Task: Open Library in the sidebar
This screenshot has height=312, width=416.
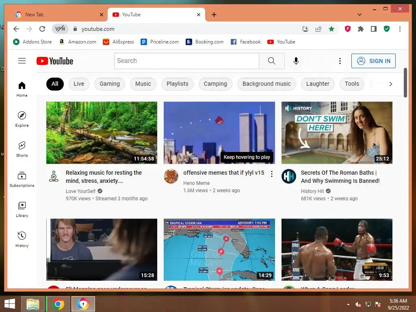Action: [22, 210]
